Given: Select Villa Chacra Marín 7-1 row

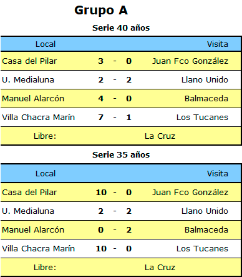Looking at the screenshot, I should tap(121, 118).
